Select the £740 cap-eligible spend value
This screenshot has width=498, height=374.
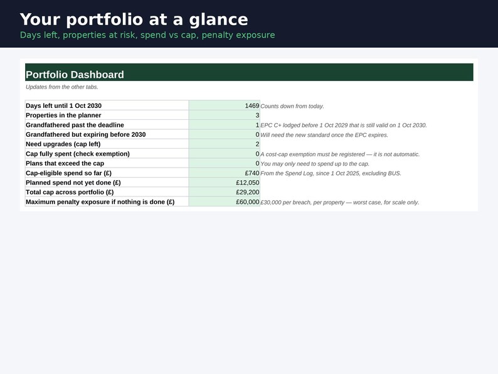(225, 173)
